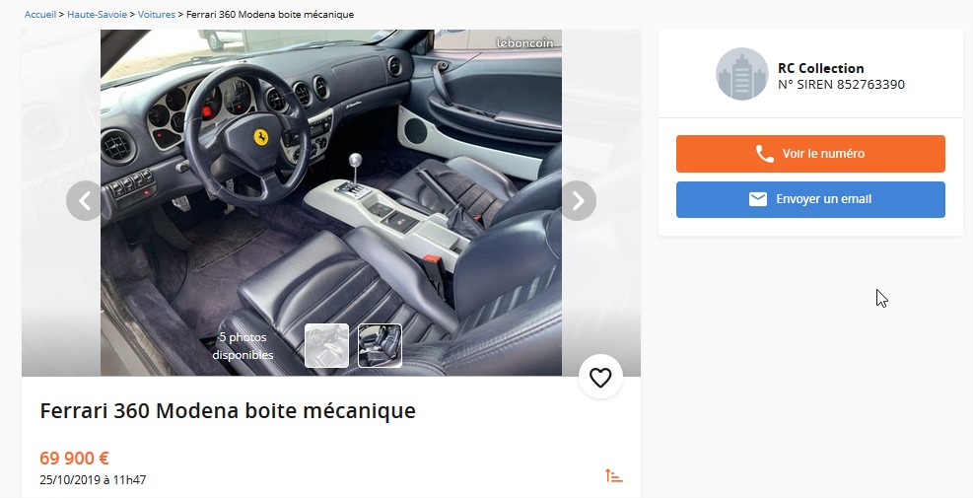Click the leboncoin watermark on the photo
This screenshot has height=498, width=973.
(x=524, y=42)
